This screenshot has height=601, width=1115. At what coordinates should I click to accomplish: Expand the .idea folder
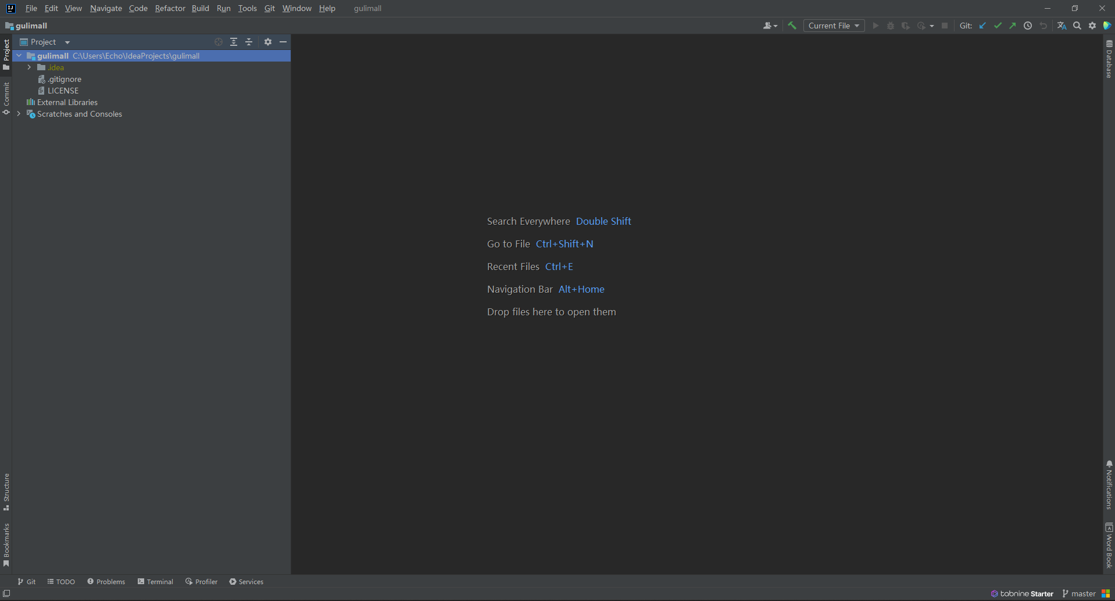(x=29, y=67)
